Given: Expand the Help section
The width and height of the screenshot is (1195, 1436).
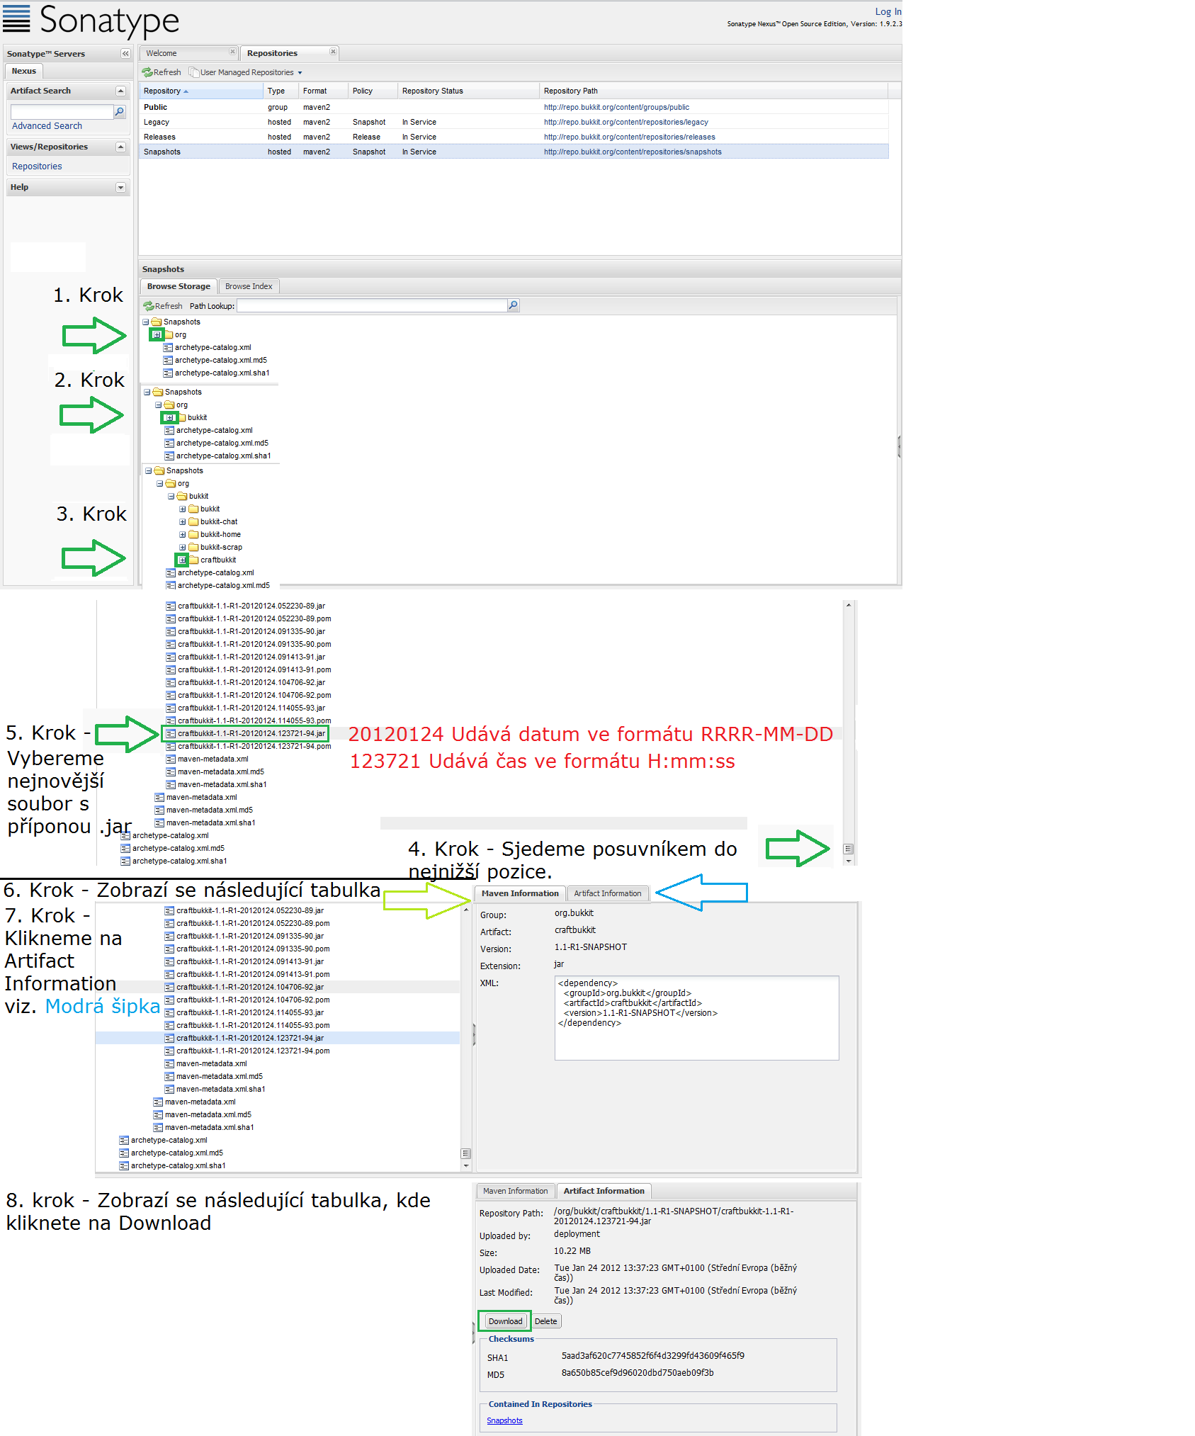Looking at the screenshot, I should click(120, 187).
